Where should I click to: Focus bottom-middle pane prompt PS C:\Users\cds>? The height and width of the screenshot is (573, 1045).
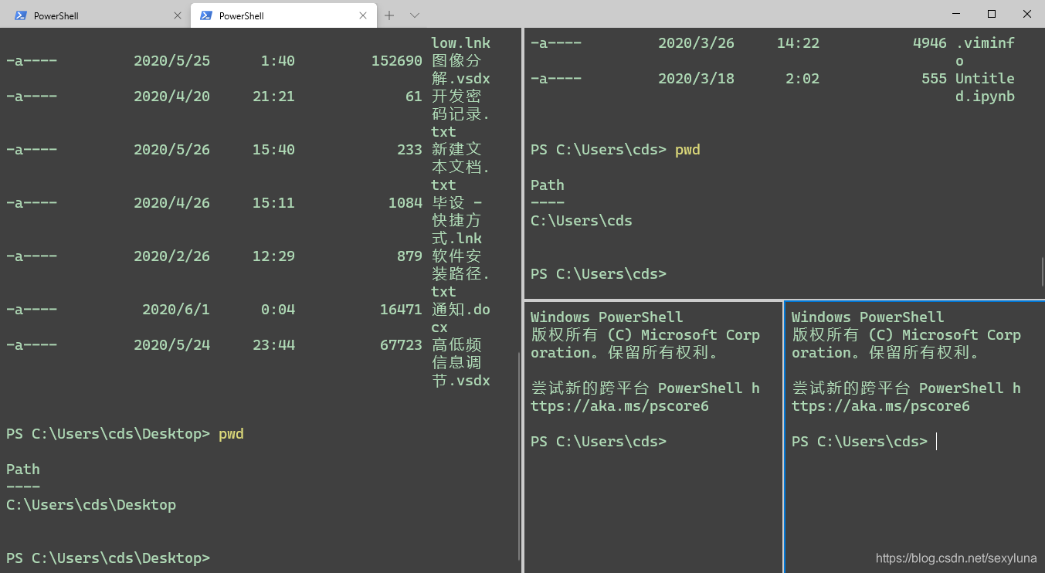coord(599,442)
